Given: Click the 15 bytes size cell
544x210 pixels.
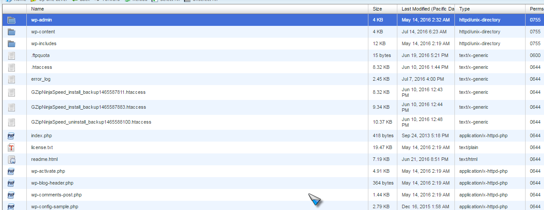Looking at the screenshot, I should [x=382, y=56].
